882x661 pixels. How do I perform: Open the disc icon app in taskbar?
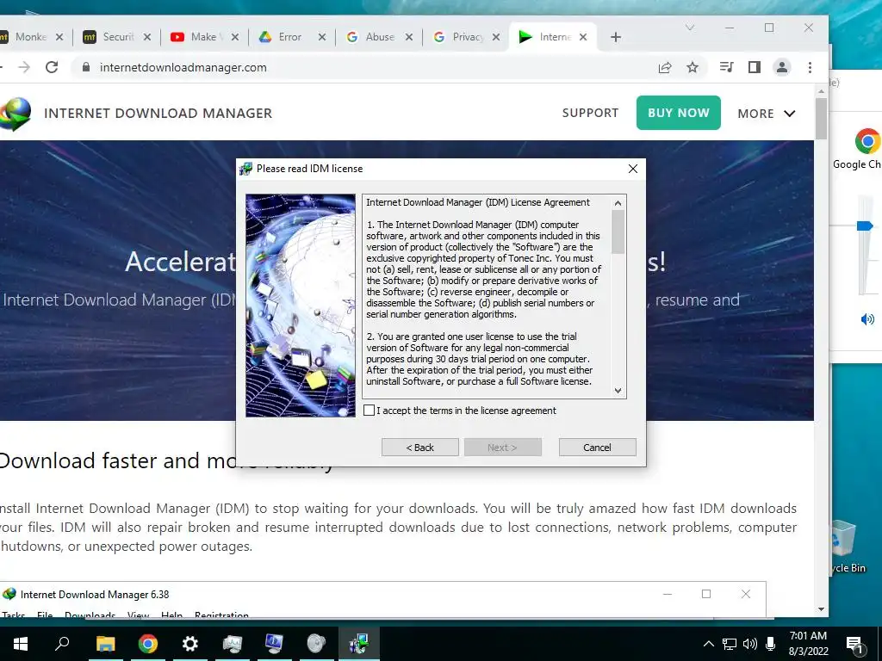tap(316, 644)
